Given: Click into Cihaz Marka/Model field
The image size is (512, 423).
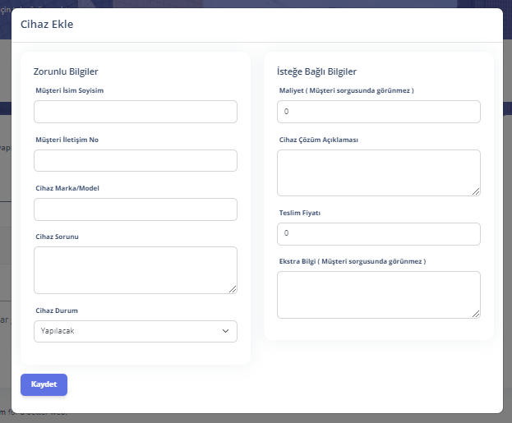Looking at the screenshot, I should click(136, 209).
